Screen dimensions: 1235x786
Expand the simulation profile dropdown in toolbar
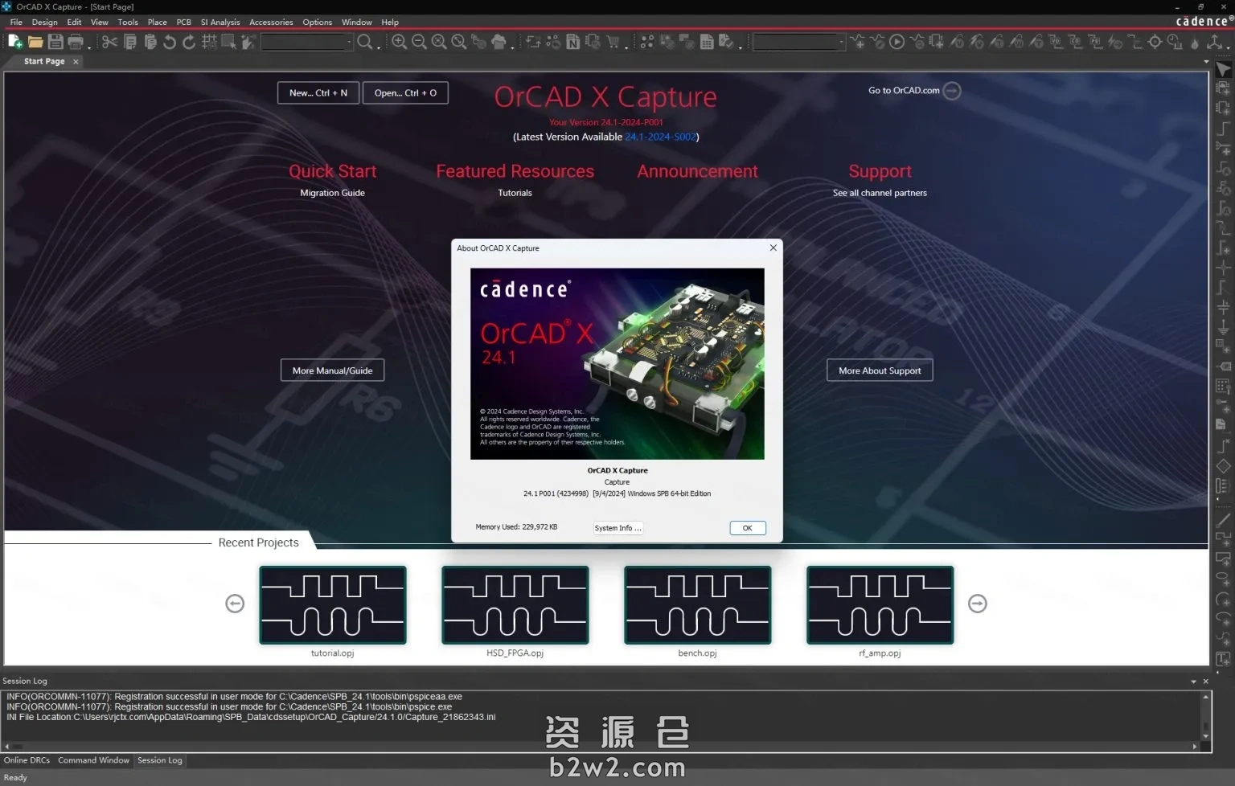[x=841, y=42]
